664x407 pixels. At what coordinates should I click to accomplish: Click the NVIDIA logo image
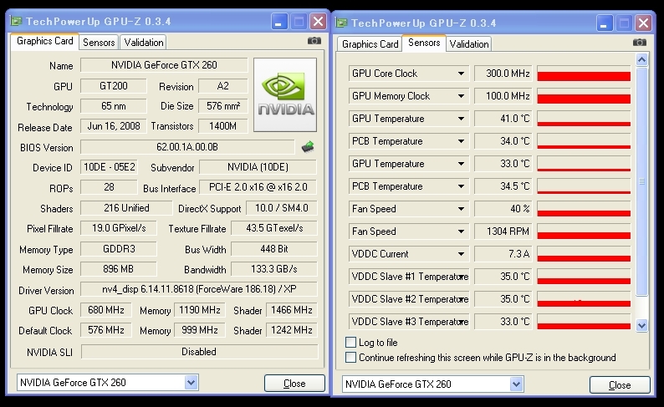285,94
